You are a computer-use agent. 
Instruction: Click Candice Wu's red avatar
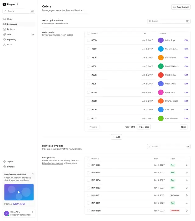[x=161, y=75]
